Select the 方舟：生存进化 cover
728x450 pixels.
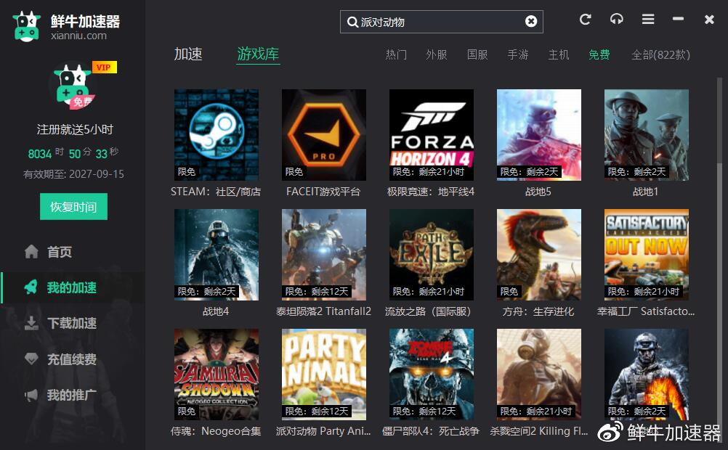[x=538, y=254]
